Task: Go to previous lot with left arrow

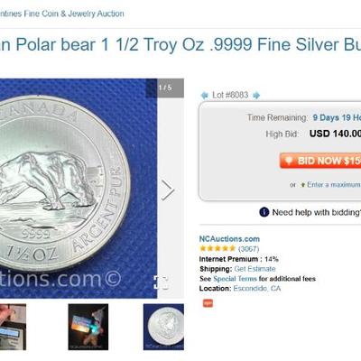Action: point(205,96)
